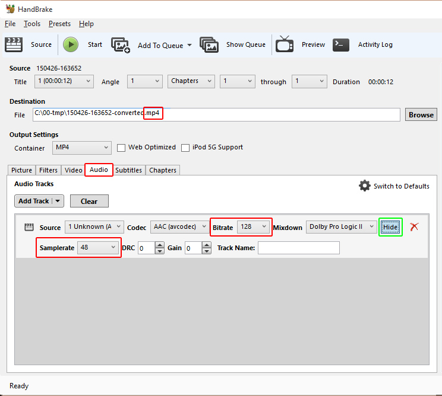Open the audio Source track dropdown
The height and width of the screenshot is (396, 442).
pos(94,226)
